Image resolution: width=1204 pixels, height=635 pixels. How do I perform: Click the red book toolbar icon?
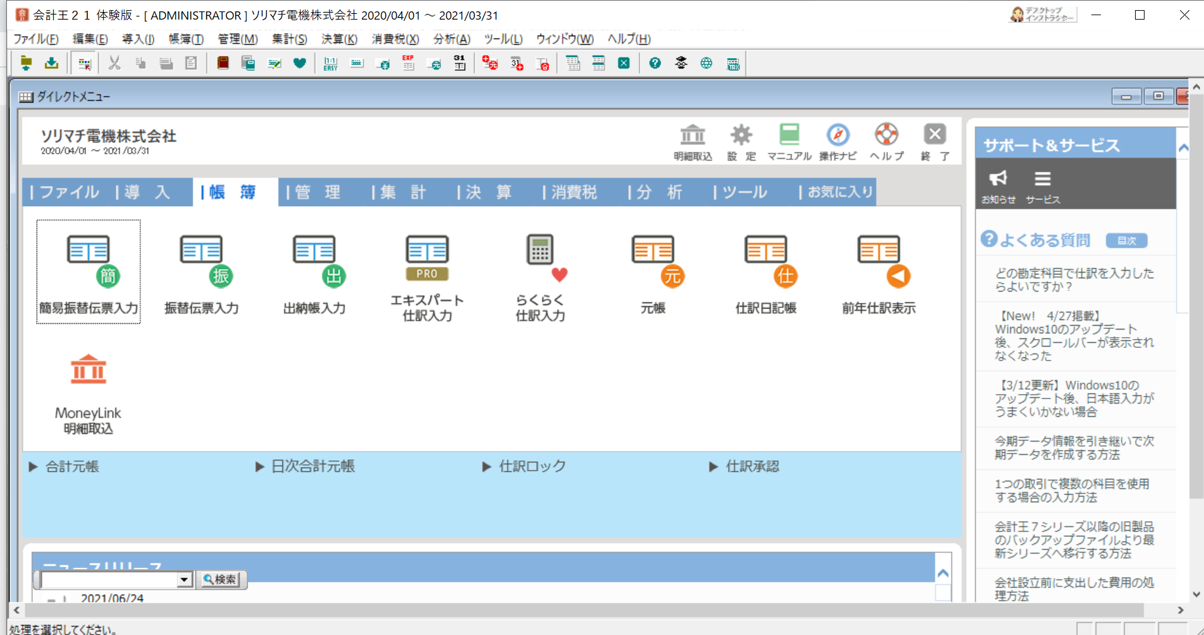pos(223,63)
